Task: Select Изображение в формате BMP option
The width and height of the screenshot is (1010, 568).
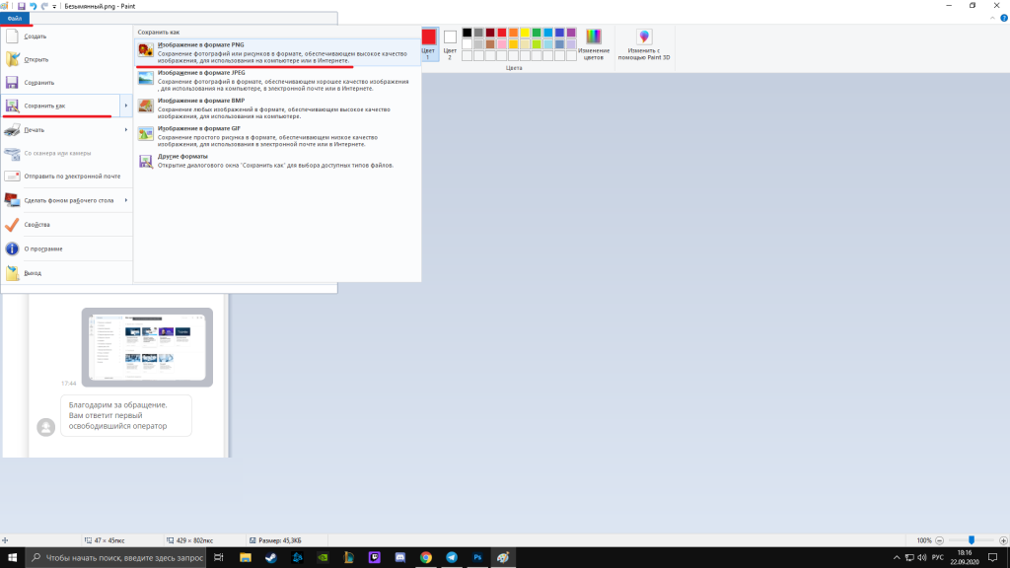Action: coord(277,107)
